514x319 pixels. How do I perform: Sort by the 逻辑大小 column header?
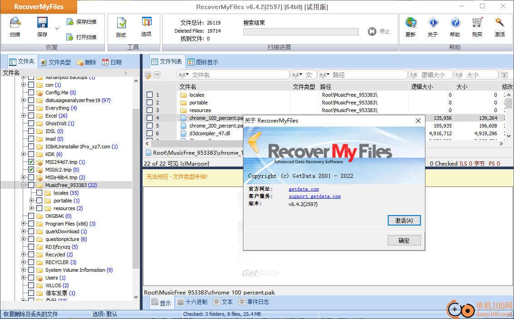(431, 87)
